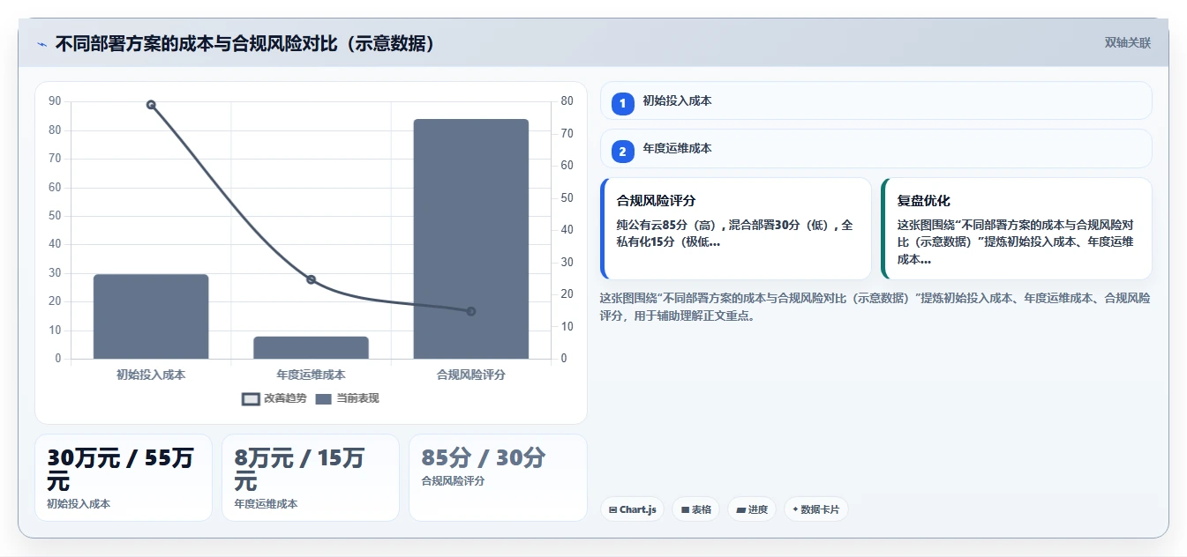The image size is (1187, 557).
Task: Select the Chart.js tag chip
Action: [633, 509]
